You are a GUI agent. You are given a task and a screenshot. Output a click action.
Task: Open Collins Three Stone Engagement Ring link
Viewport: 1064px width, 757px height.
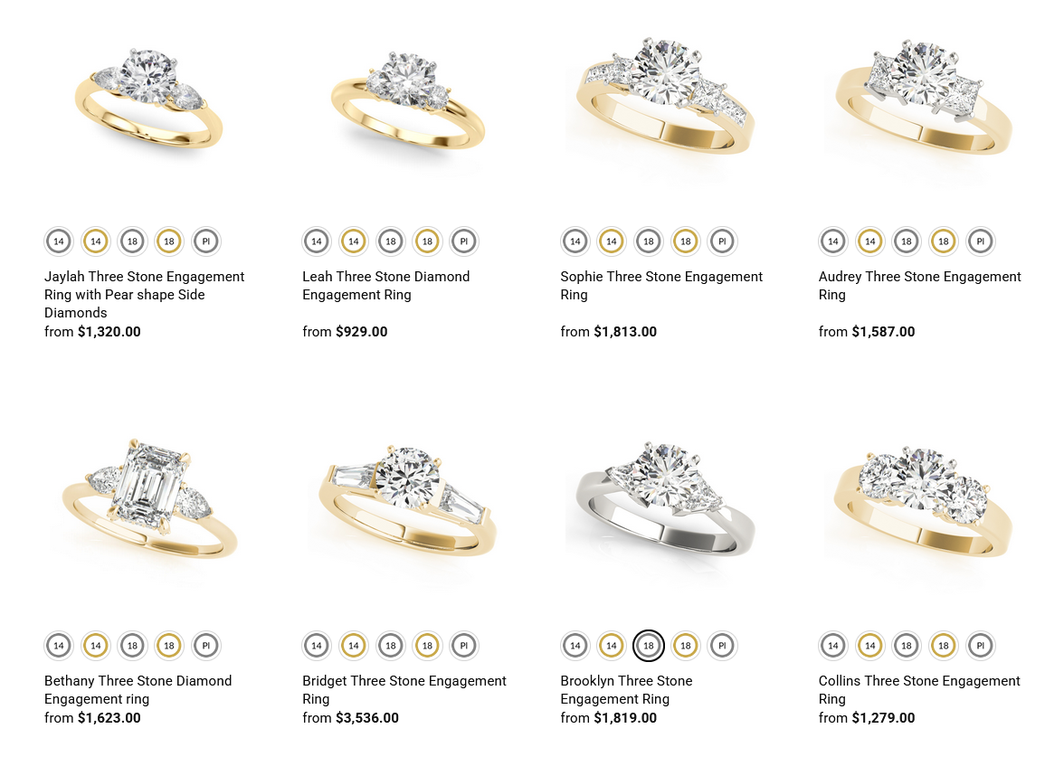(x=919, y=689)
